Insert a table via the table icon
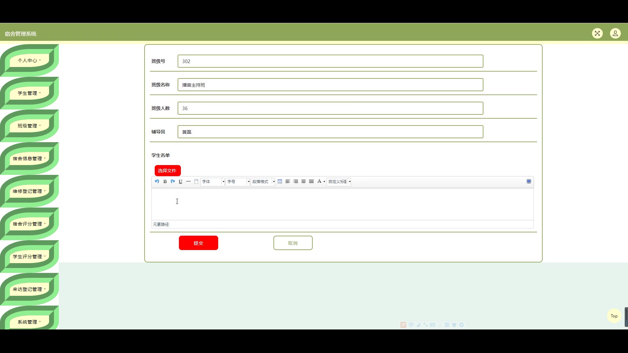628x353 pixels. [x=280, y=181]
